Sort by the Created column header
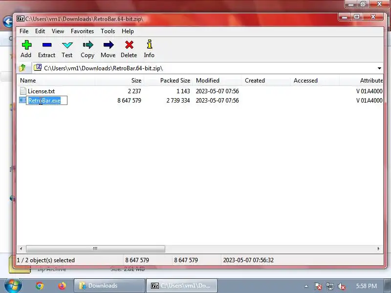 coord(266,81)
